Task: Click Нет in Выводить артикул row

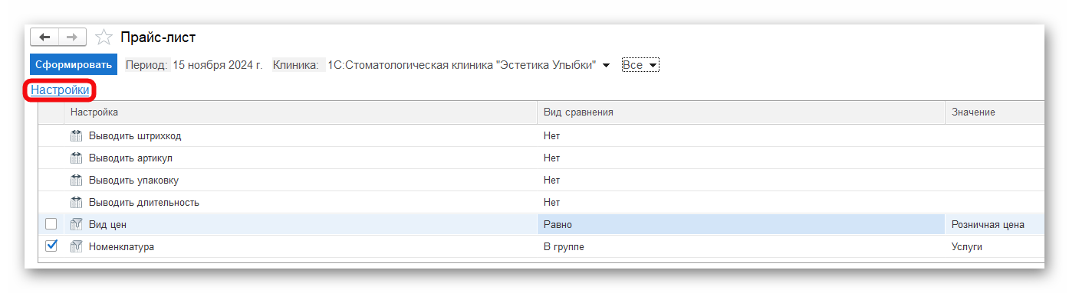Action: (552, 158)
